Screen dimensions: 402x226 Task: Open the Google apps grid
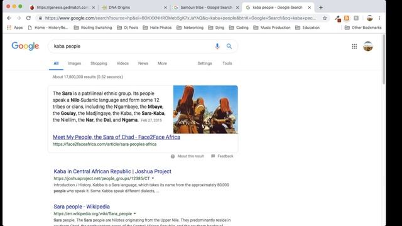point(354,46)
